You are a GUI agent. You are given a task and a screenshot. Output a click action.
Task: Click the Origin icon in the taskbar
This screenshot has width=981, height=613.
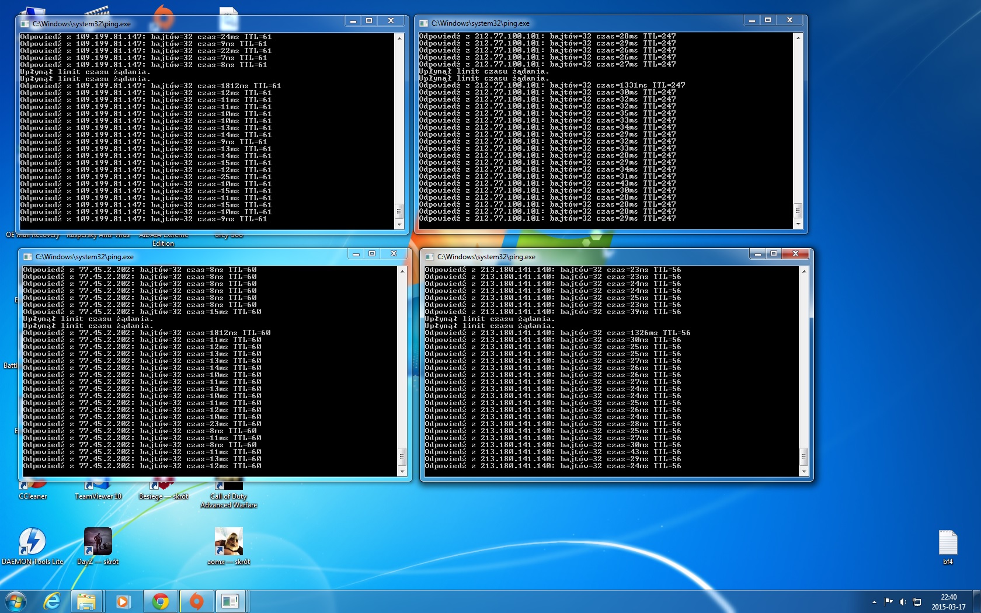pos(197,601)
